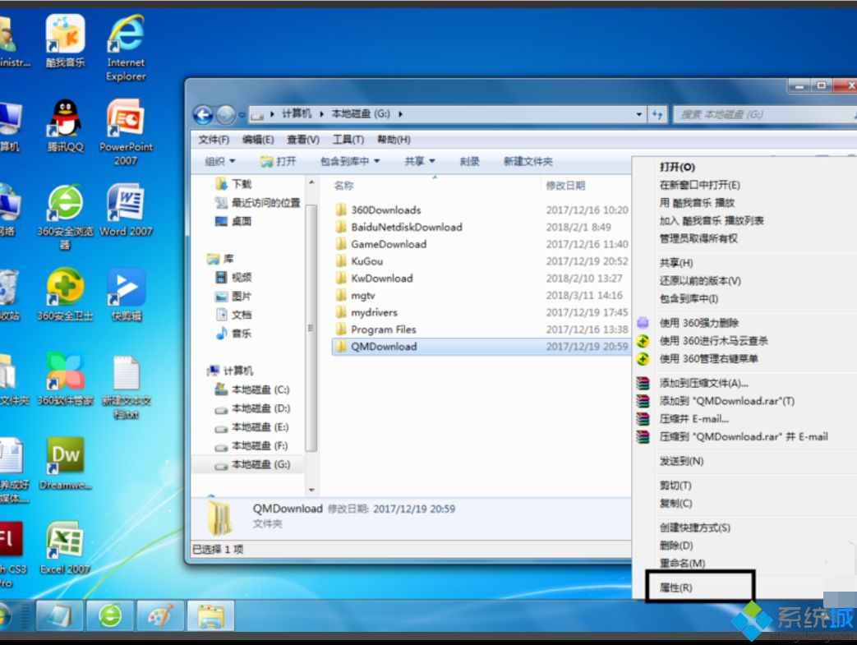
Task: Click the 刻录 button in the toolbar
Action: [x=469, y=162]
